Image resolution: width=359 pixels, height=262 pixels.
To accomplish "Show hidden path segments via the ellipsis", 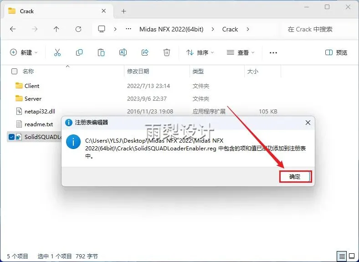I will click(x=128, y=29).
